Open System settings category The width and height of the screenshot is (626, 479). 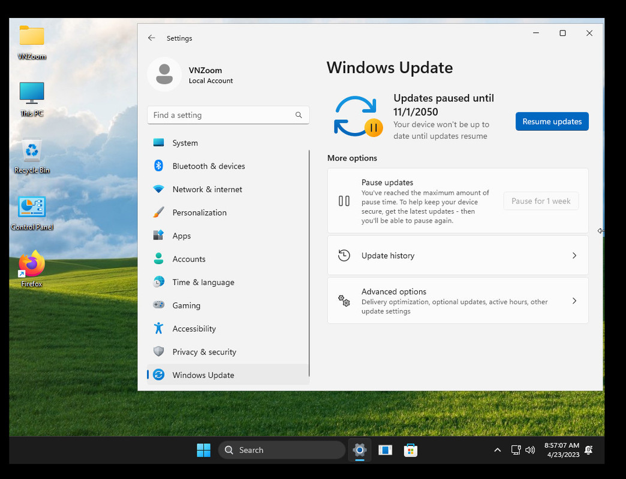point(228,143)
